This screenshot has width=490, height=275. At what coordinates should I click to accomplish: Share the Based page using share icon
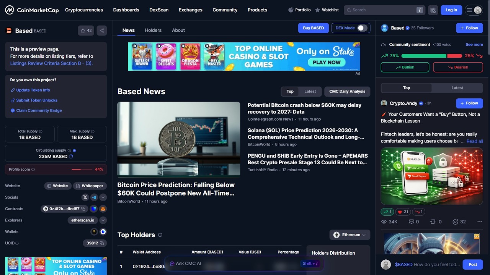101,31
